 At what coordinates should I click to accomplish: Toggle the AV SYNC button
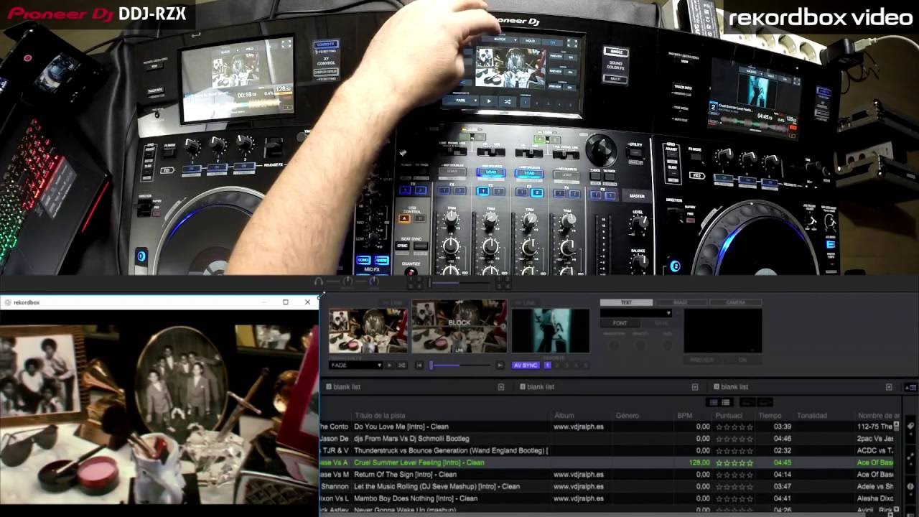click(526, 365)
